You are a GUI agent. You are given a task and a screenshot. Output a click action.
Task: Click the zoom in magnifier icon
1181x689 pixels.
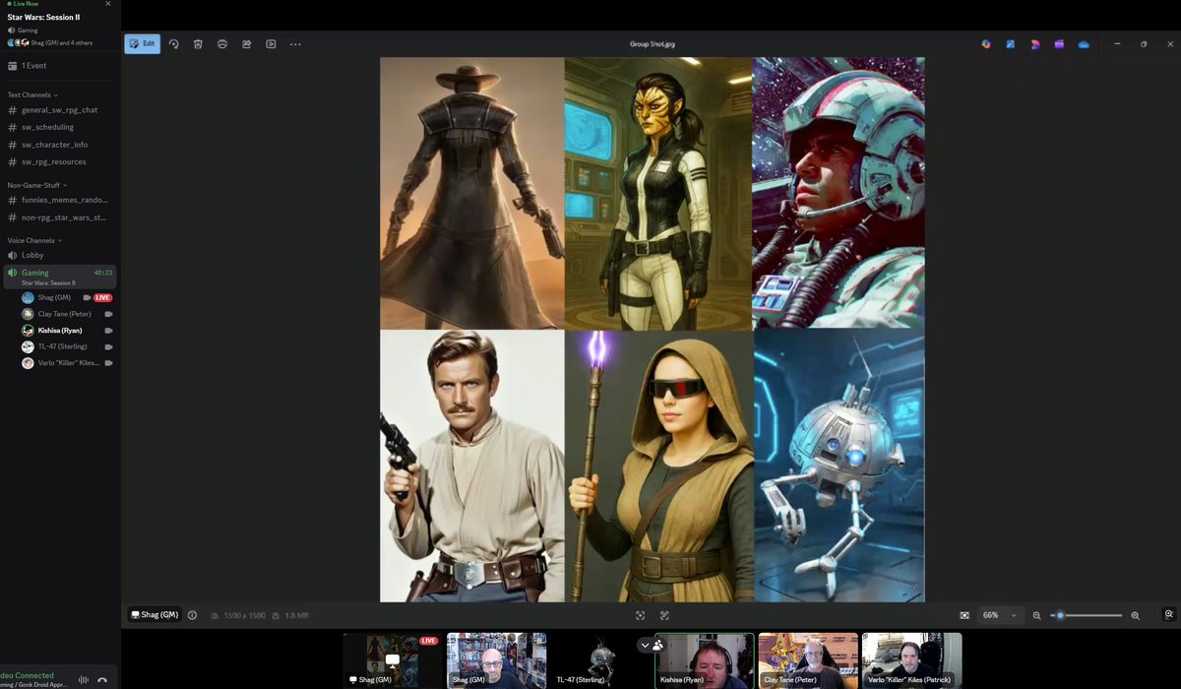coord(1135,615)
